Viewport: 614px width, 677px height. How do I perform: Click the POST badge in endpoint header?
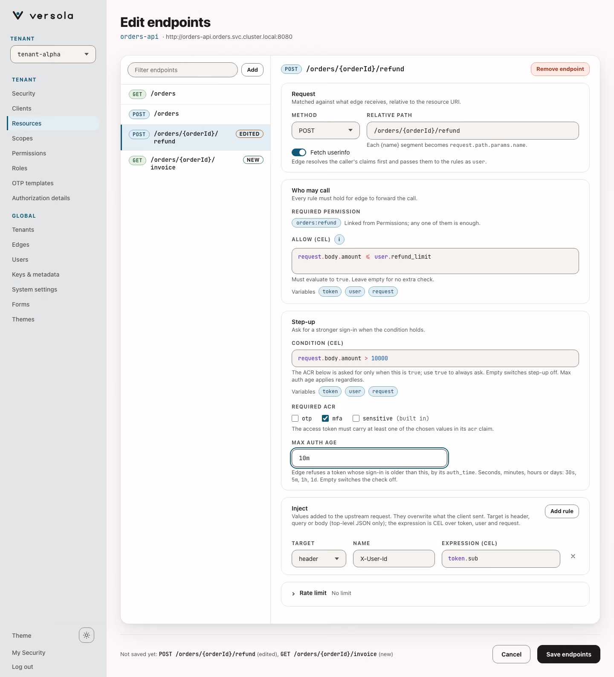(291, 69)
